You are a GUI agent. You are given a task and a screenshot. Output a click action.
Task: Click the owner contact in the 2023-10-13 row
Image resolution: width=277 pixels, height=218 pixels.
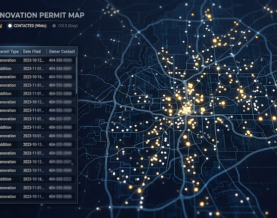coord(60,145)
